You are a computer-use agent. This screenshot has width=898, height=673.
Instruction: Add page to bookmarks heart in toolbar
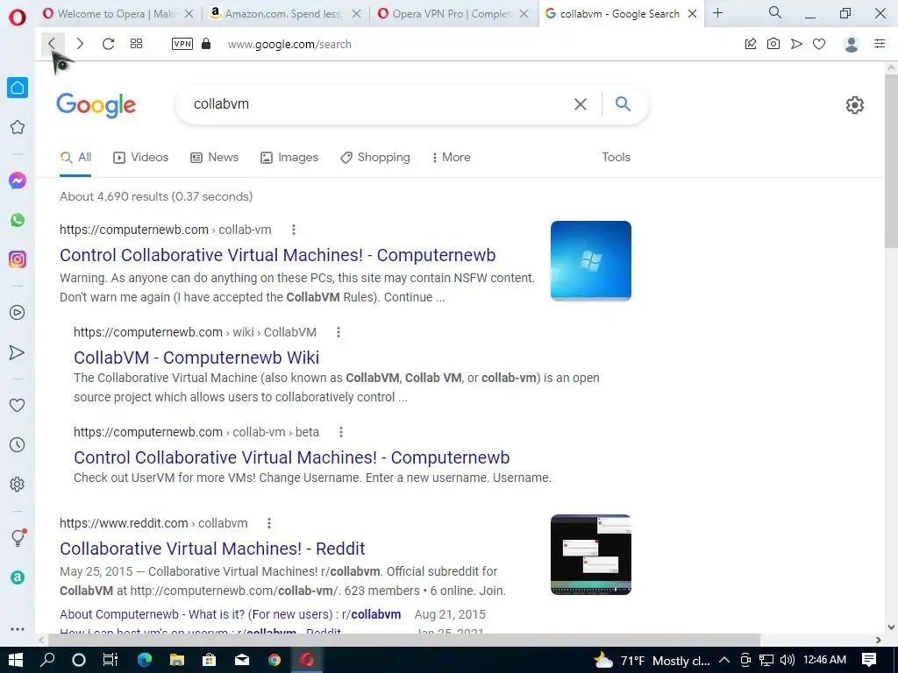click(x=819, y=44)
